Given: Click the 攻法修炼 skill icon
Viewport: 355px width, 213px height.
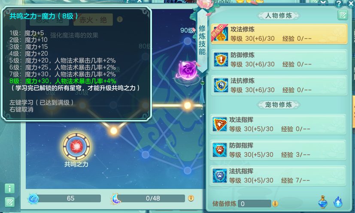Looking at the screenshot, I should [x=221, y=34].
